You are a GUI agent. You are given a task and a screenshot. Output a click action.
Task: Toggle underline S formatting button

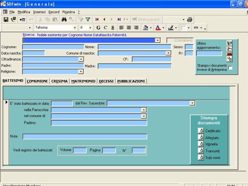pyautogui.click(x=113, y=28)
